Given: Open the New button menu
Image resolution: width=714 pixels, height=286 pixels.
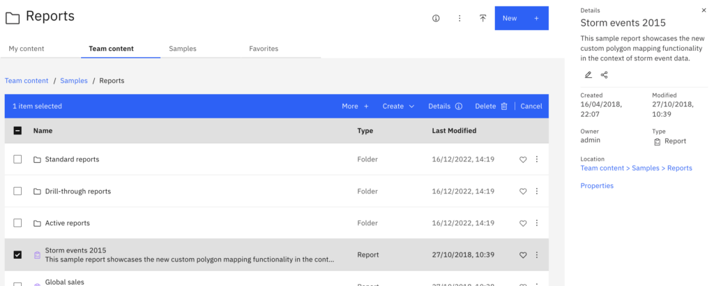Looking at the screenshot, I should pyautogui.click(x=521, y=18).
